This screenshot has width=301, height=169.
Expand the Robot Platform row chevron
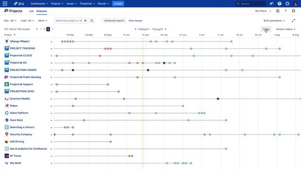click(x=51, y=113)
